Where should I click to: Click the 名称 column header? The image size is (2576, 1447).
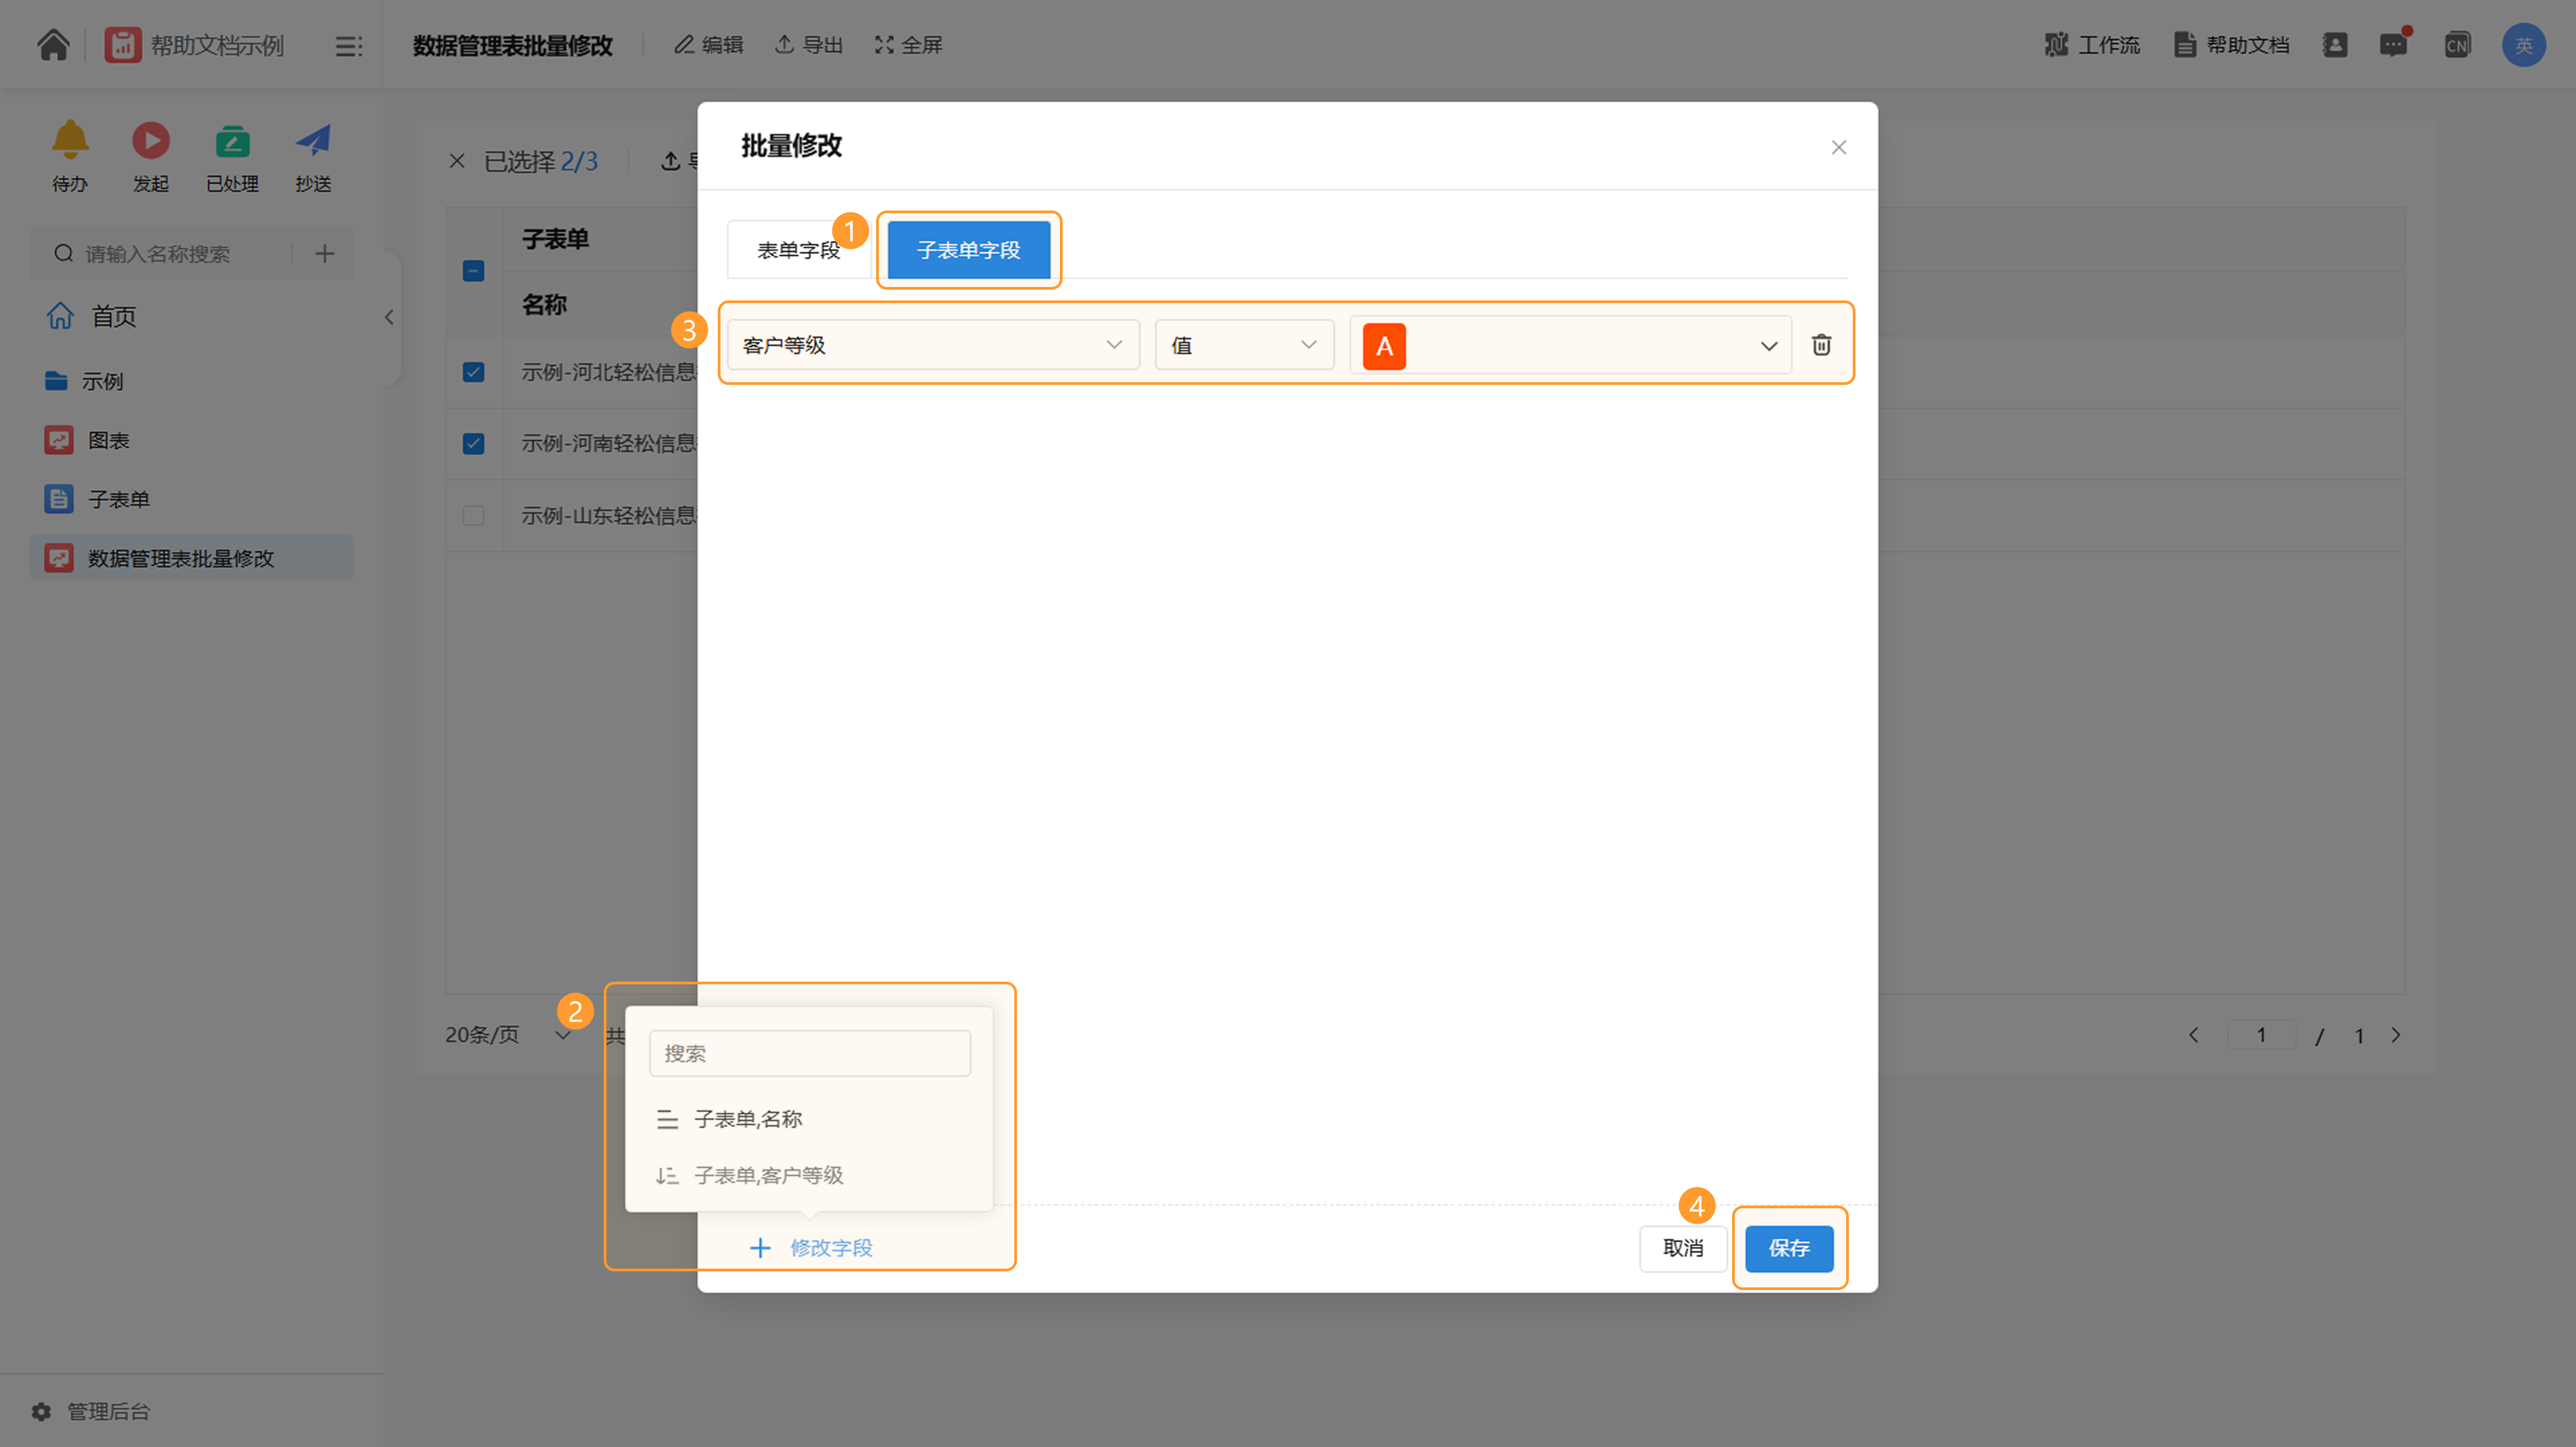545,305
